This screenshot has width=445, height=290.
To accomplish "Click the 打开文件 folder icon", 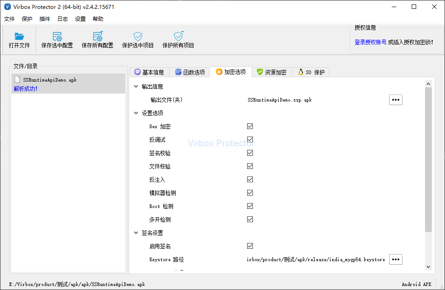I will click(x=19, y=36).
